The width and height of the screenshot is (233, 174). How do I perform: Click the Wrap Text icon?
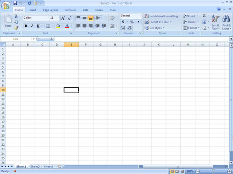112,18
